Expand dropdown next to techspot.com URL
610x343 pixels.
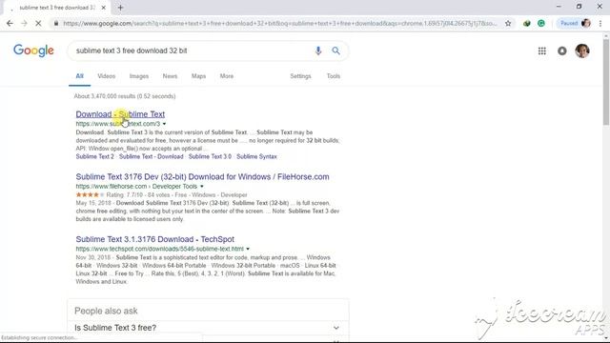point(248,249)
